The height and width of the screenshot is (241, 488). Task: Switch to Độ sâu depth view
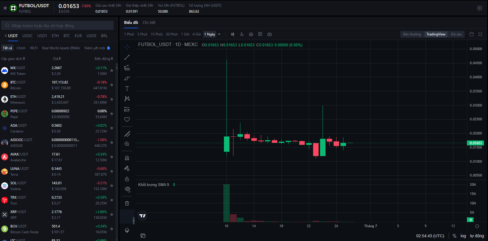456,34
